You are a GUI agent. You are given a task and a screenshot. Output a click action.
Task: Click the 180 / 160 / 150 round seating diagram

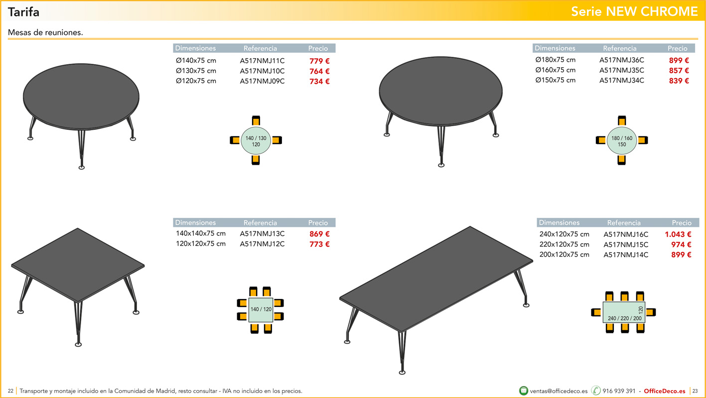(x=622, y=140)
